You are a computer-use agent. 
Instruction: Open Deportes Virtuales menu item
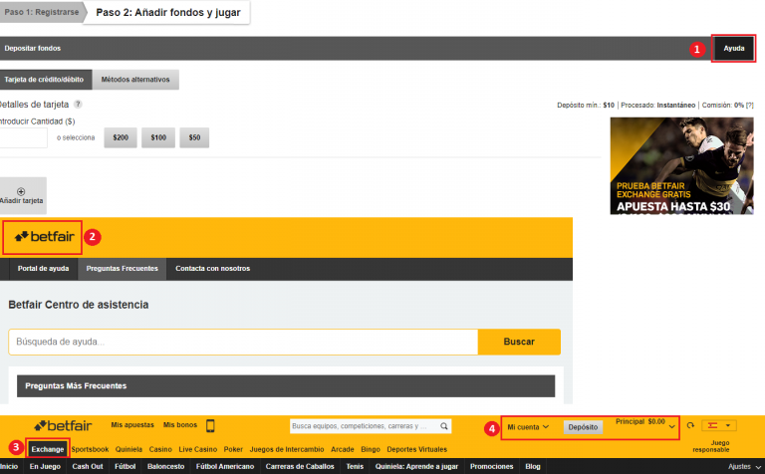click(x=417, y=450)
